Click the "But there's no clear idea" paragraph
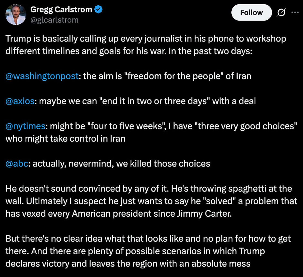This screenshot has height=277, width=303. tap(148, 251)
